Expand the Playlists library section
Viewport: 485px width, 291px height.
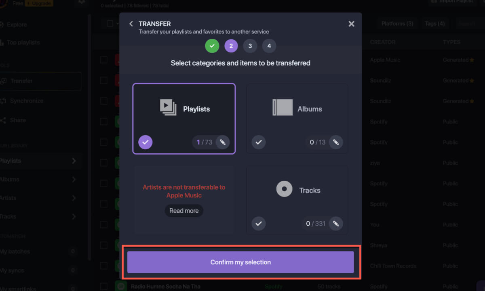point(40,161)
